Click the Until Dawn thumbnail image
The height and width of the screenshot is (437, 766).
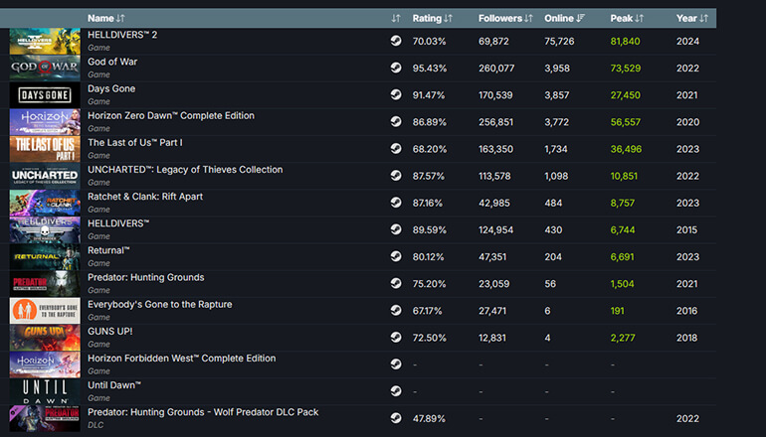pyautogui.click(x=45, y=391)
